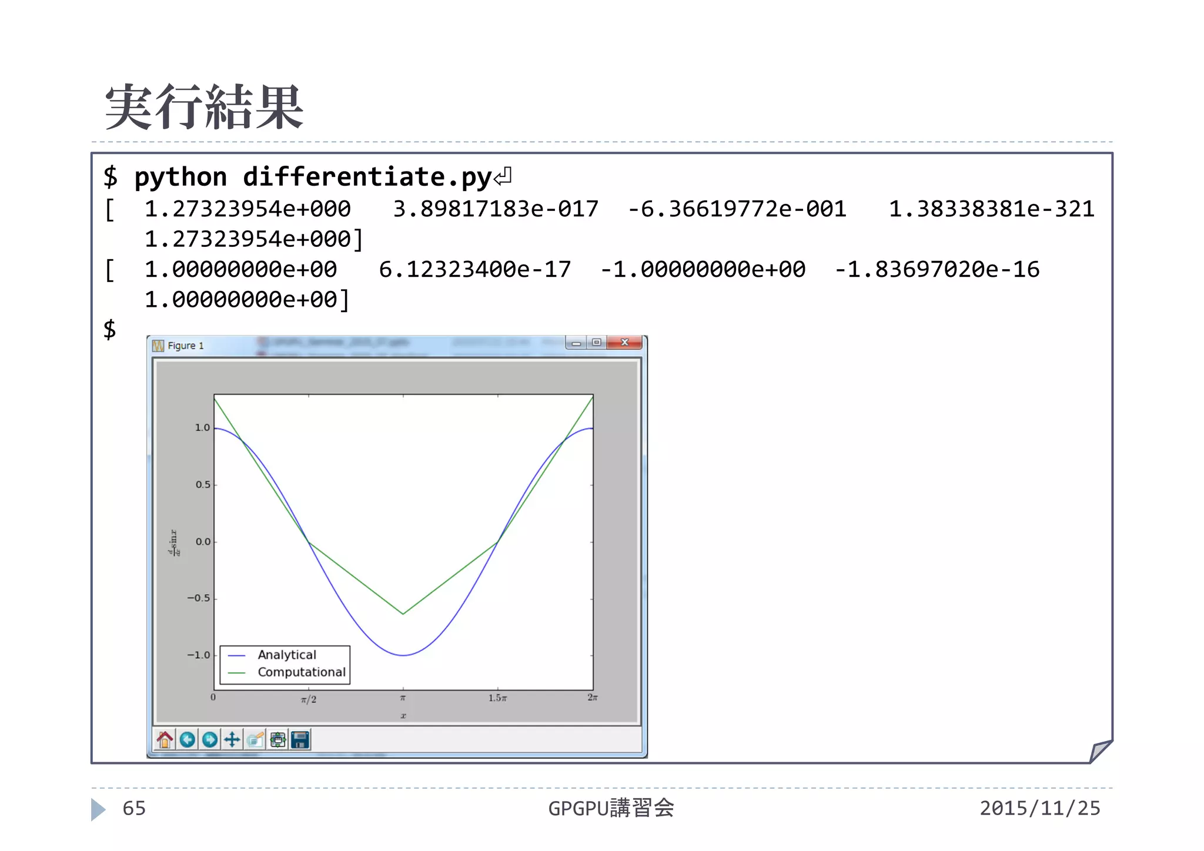Viewport: 1204px width, 851px height.
Task: Go back to previous view arrow
Action: coord(188,739)
